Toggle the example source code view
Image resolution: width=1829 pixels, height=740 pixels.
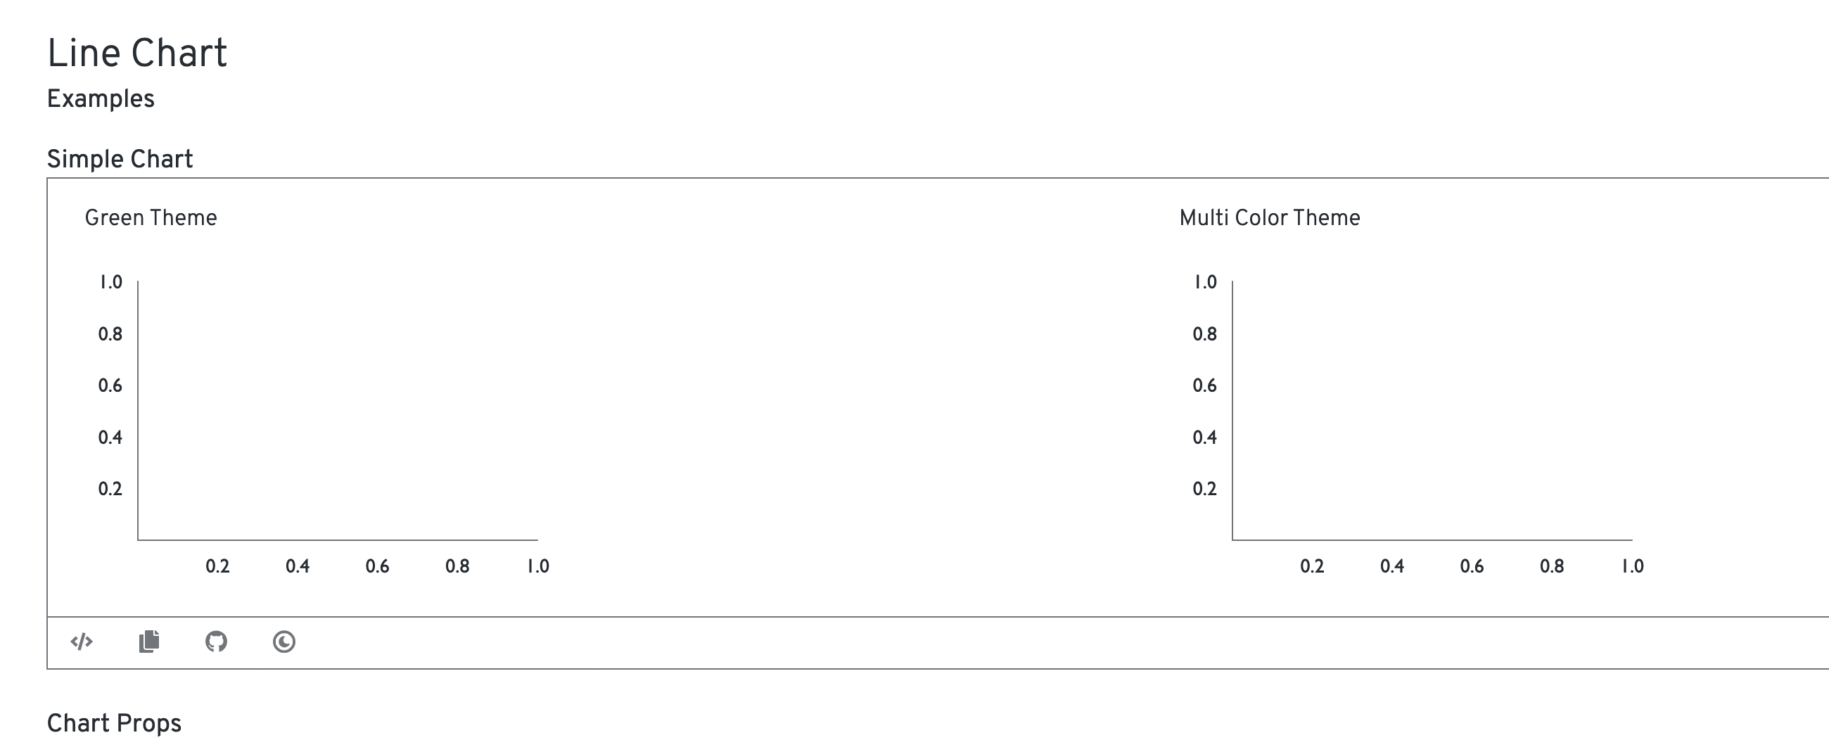[x=82, y=642]
